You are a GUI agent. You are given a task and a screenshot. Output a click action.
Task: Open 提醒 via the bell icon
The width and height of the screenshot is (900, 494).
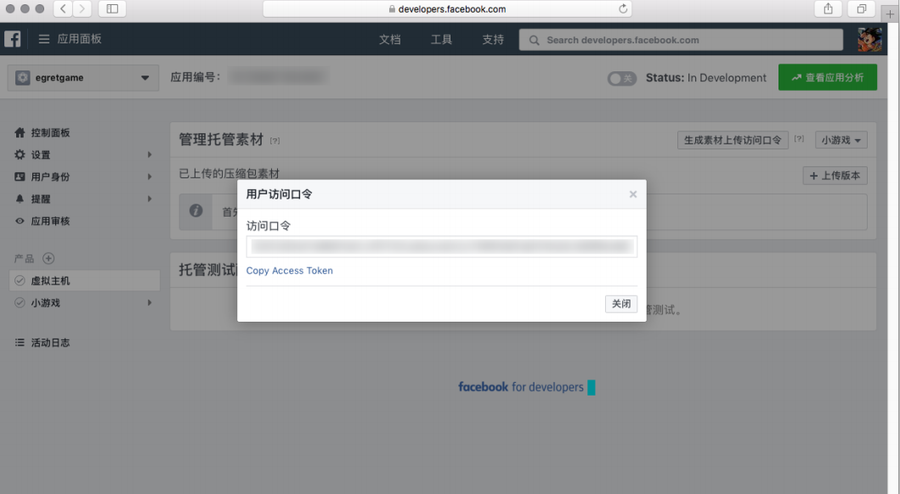[20, 199]
